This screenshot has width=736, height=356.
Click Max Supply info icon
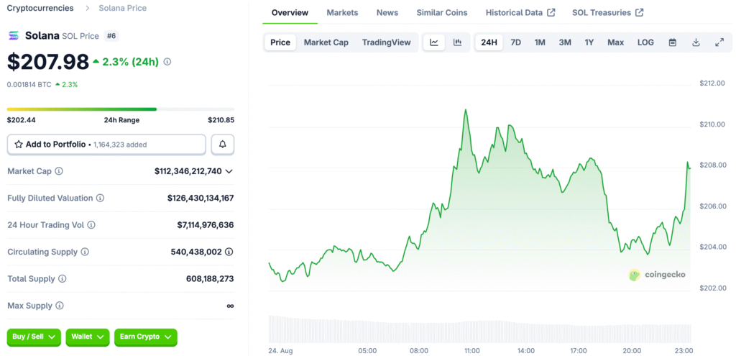(x=59, y=306)
